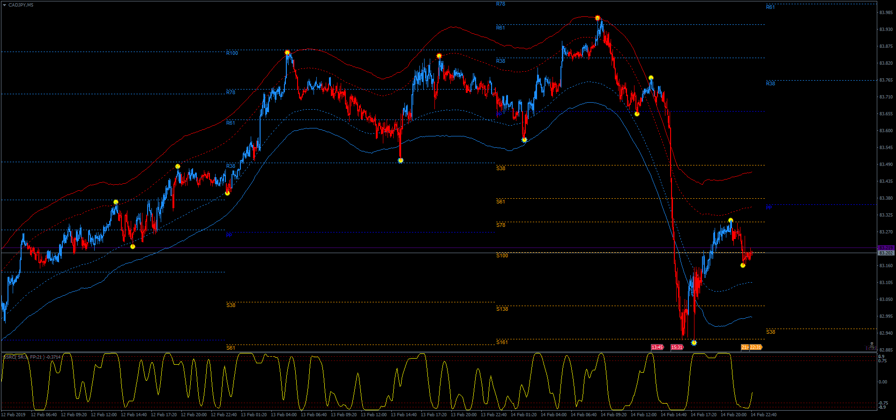896x420 pixels.
Task: Click the S100 support level label
Action: tap(502, 255)
